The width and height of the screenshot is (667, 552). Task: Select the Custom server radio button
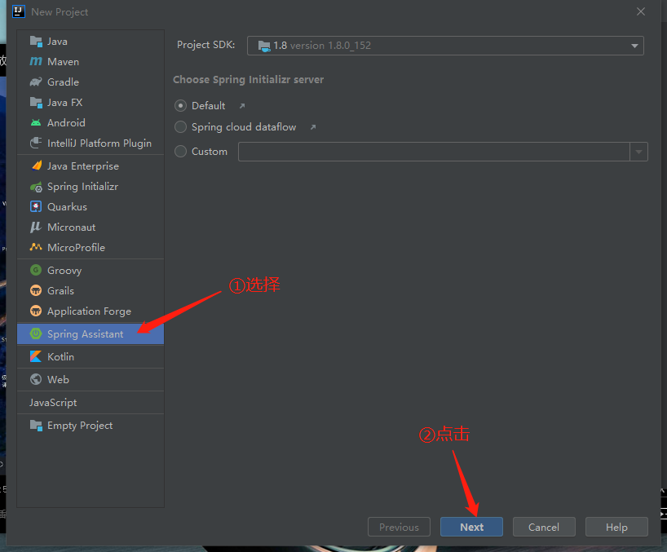pyautogui.click(x=181, y=152)
